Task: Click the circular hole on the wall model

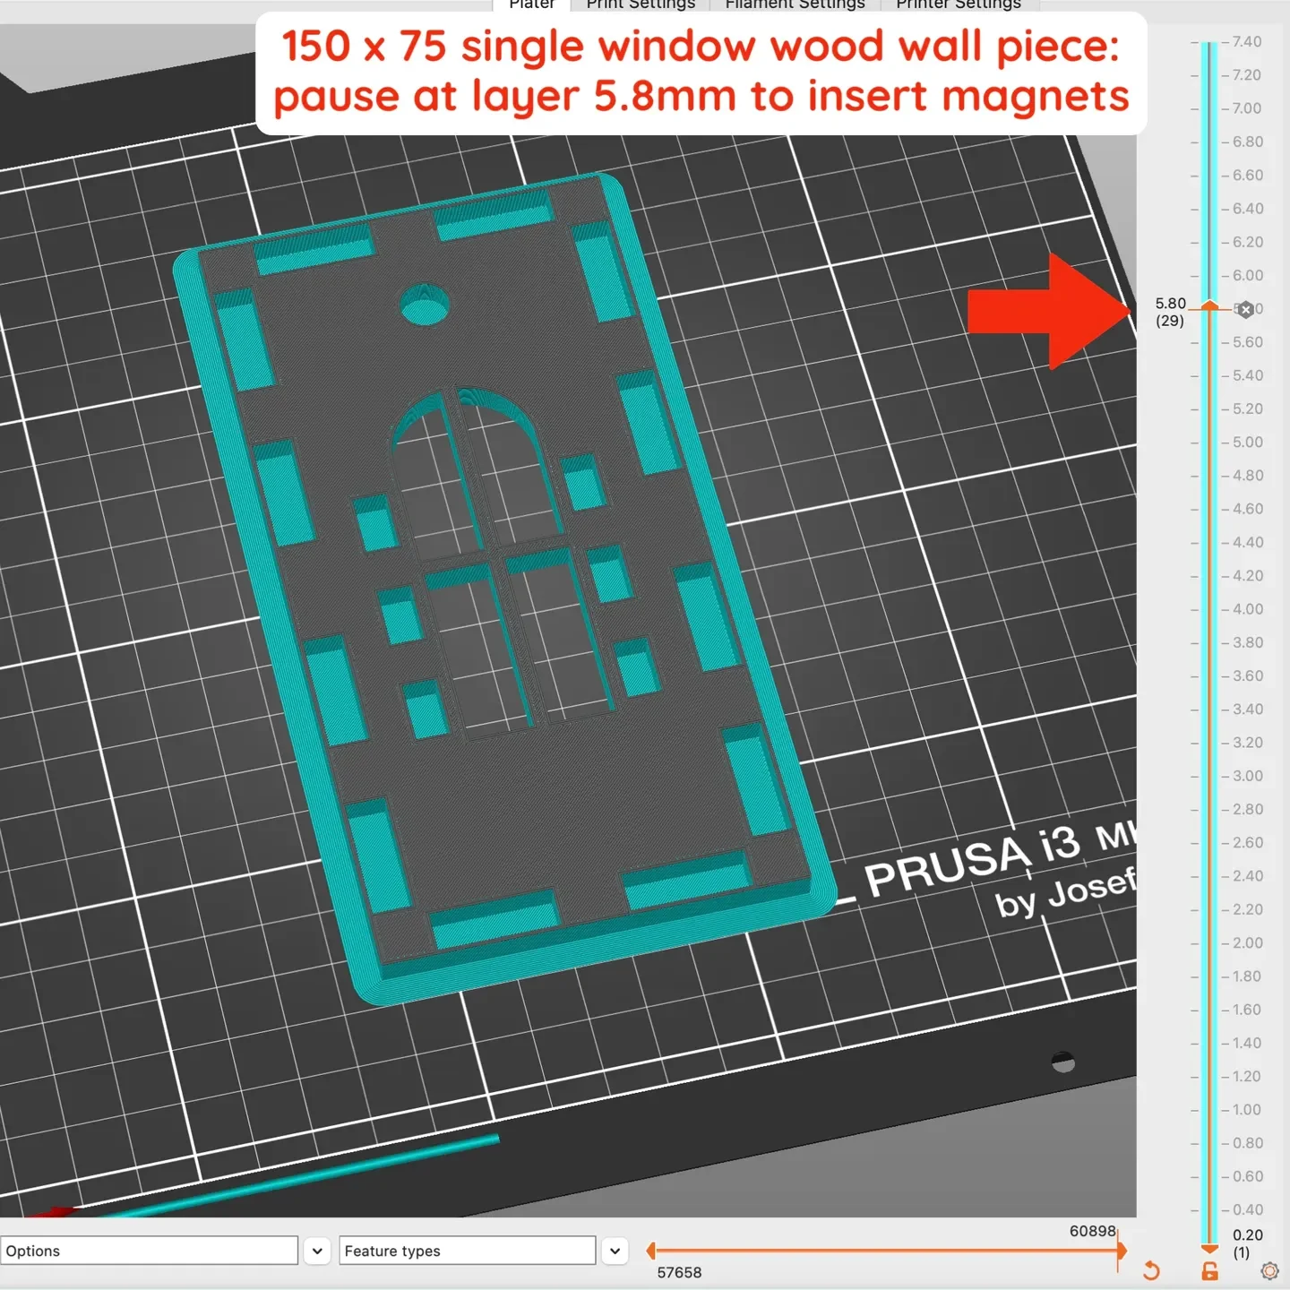Action: pyautogui.click(x=425, y=305)
